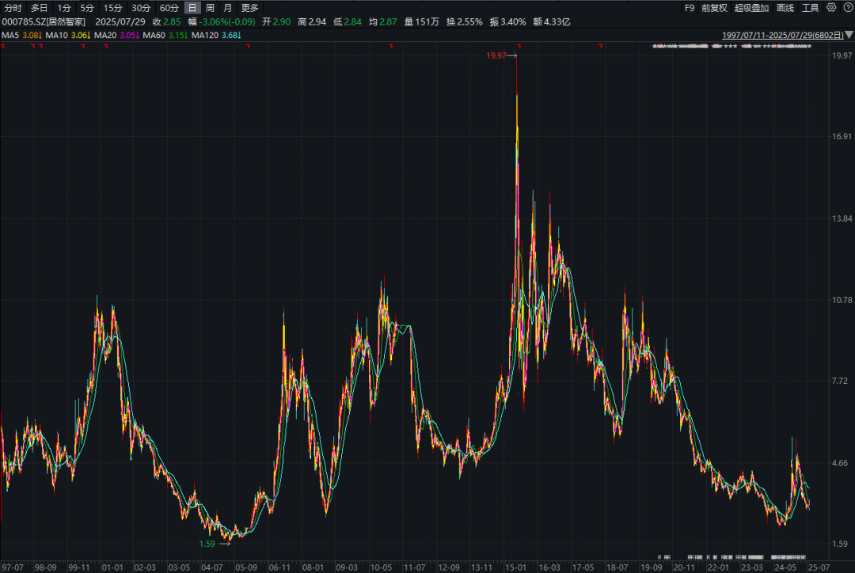Click the 16.91 price axis label

click(x=842, y=136)
